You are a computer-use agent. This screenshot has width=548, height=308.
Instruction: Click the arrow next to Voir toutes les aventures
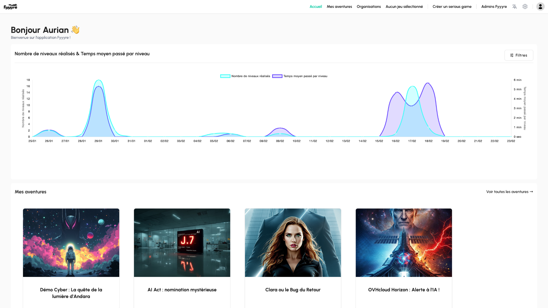tap(531, 192)
